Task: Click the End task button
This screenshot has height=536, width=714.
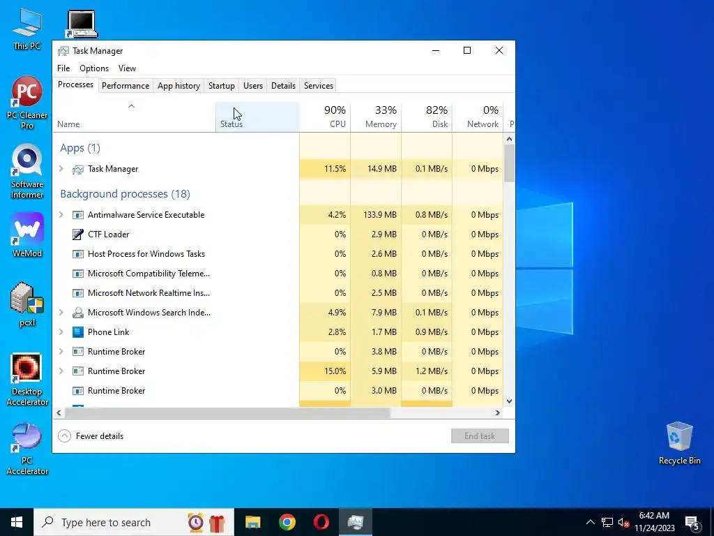Action: click(480, 435)
